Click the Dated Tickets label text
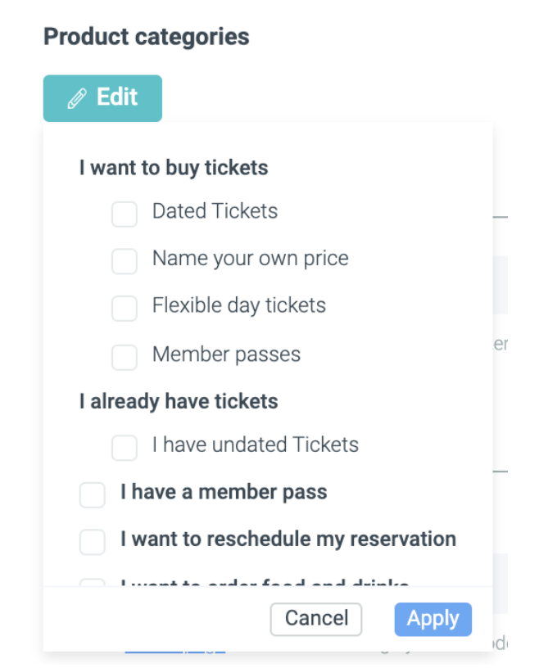 [215, 211]
